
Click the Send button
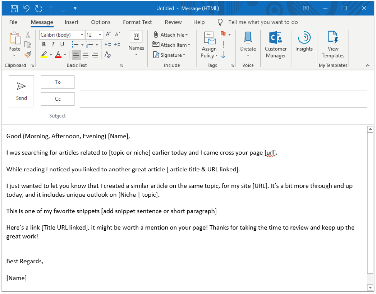click(x=22, y=91)
